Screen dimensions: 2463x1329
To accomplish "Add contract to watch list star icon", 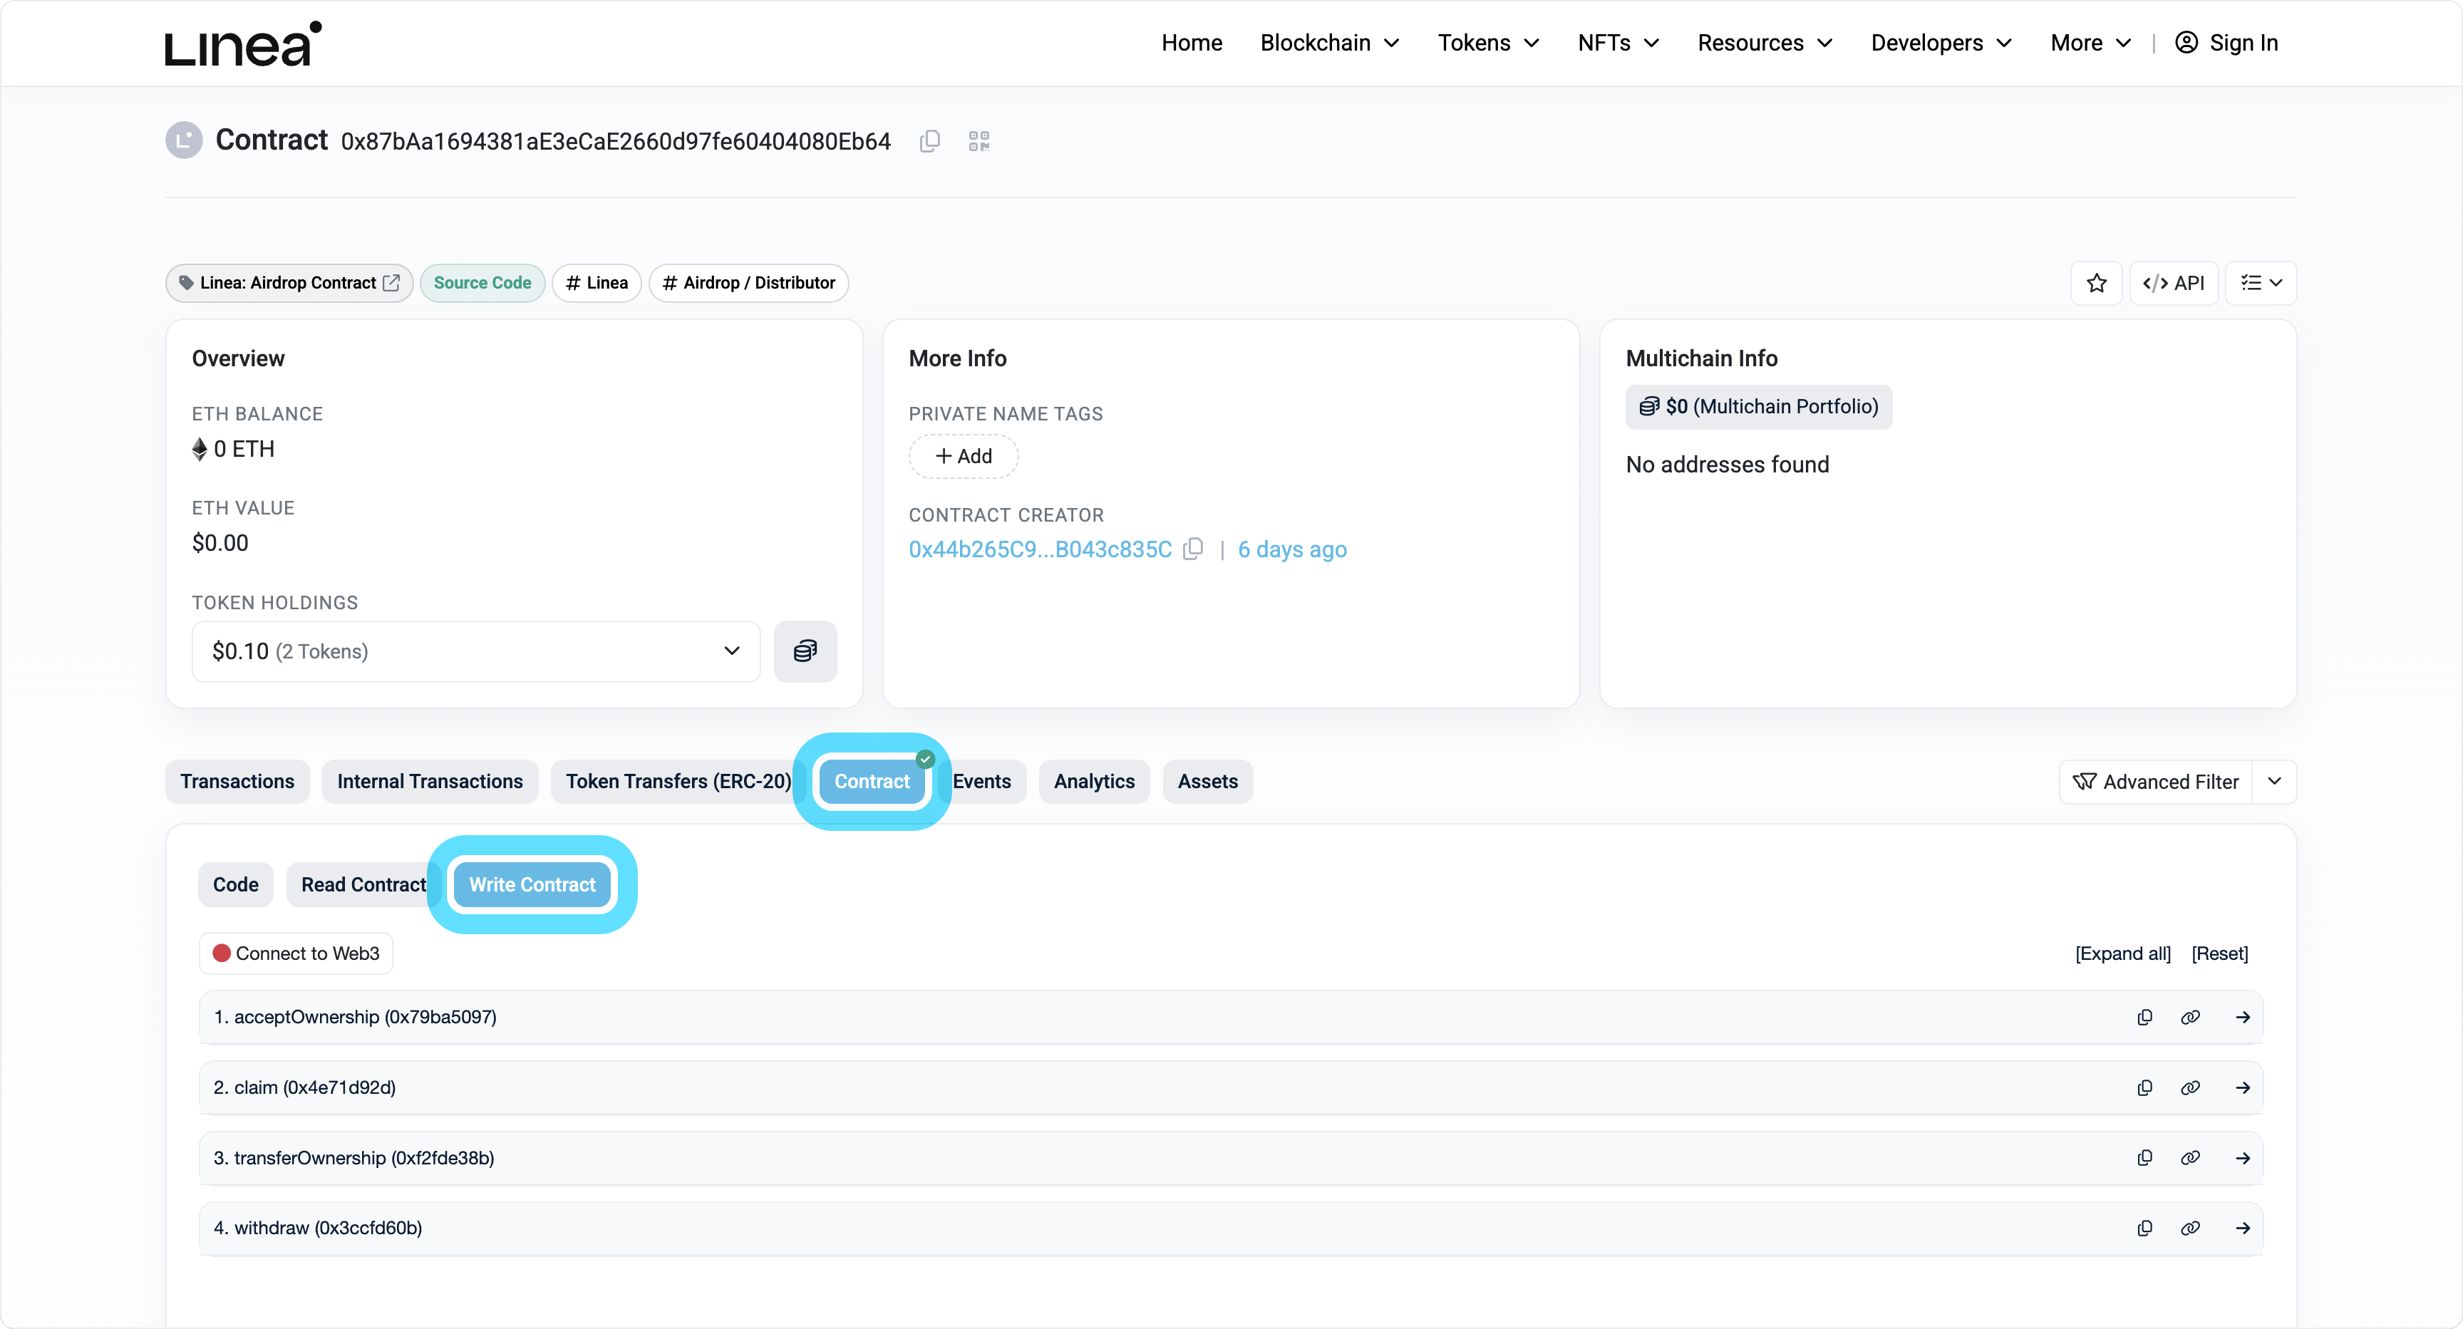I will tap(2096, 283).
